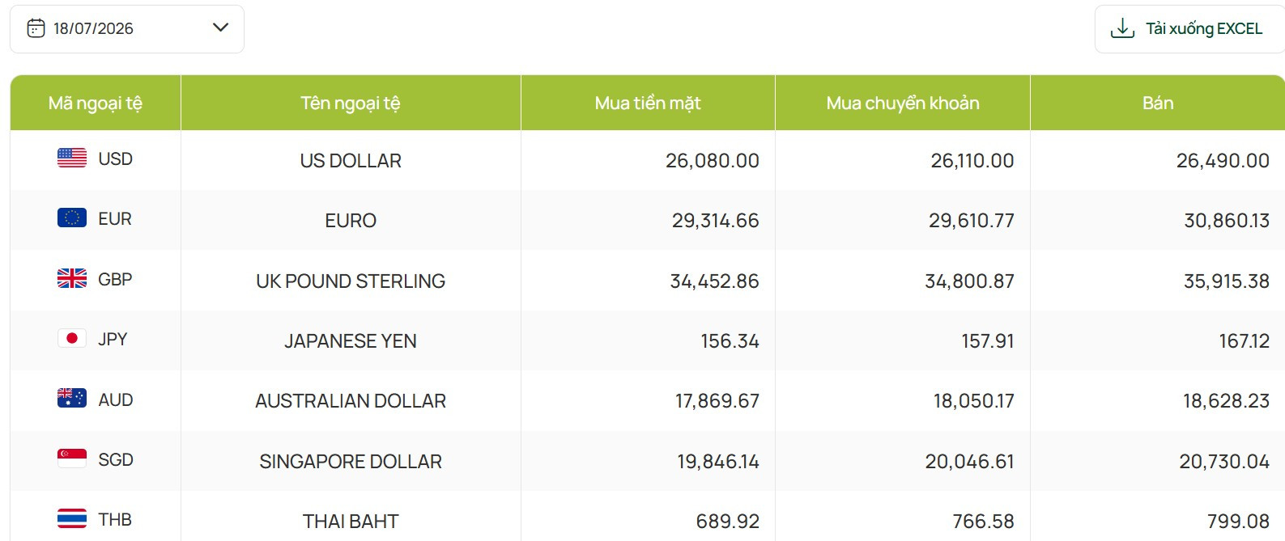Download rates via Tải xuống EXCEL button
This screenshot has height=541, width=1285.
pyautogui.click(x=1190, y=29)
